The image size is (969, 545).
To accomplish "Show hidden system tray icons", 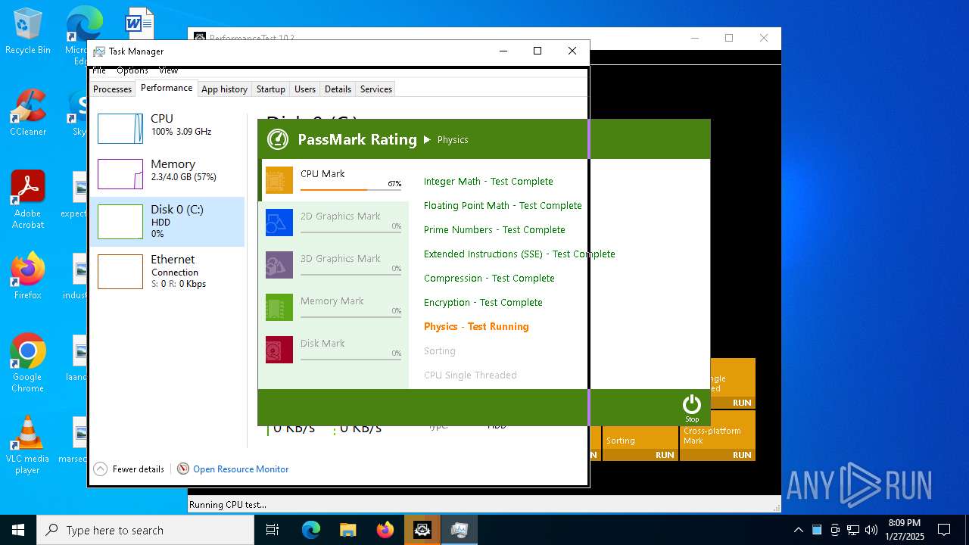I will [x=798, y=530].
